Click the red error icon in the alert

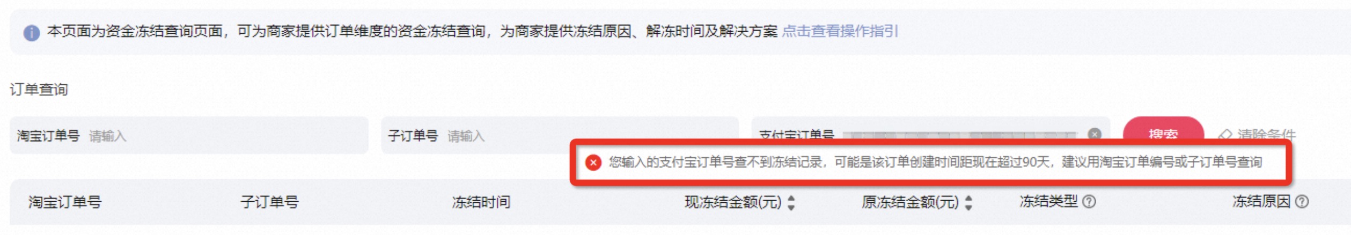click(x=593, y=163)
